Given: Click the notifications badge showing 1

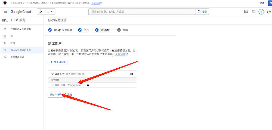Looking at the screenshot, I should pos(261,12).
